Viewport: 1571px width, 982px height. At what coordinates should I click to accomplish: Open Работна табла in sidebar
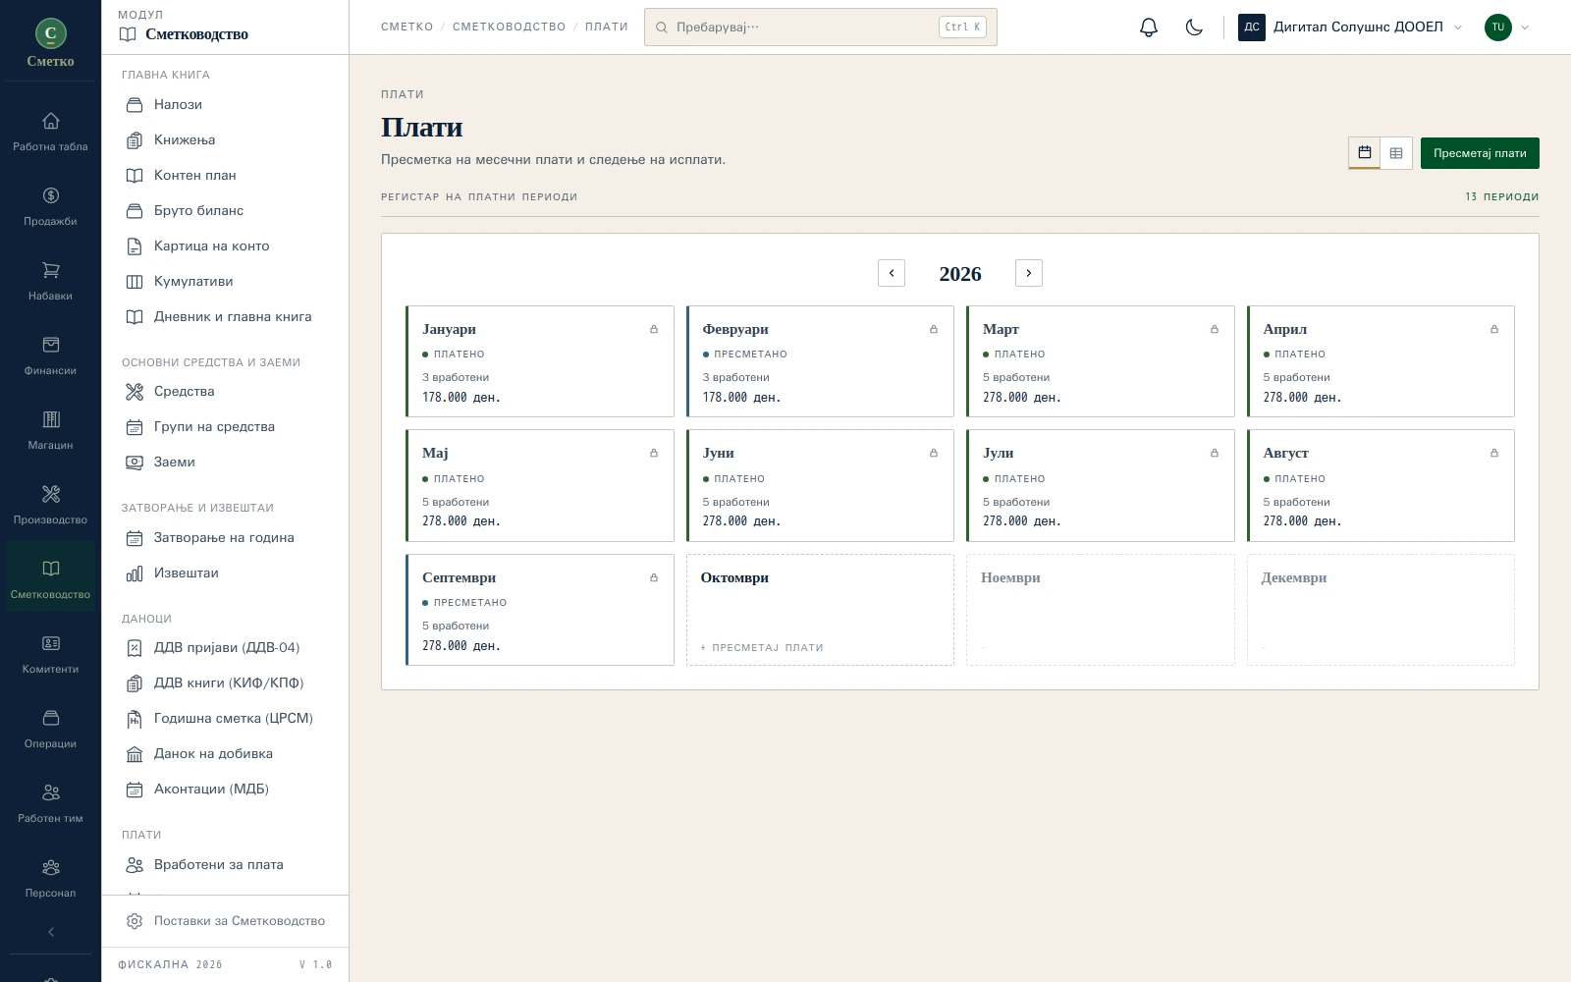51,133
